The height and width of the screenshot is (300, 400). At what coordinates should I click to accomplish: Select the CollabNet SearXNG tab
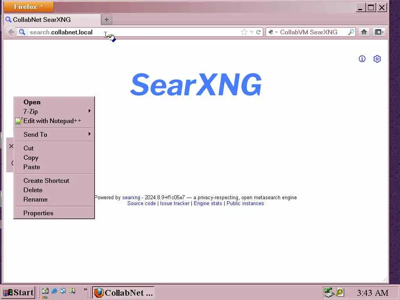(52, 20)
